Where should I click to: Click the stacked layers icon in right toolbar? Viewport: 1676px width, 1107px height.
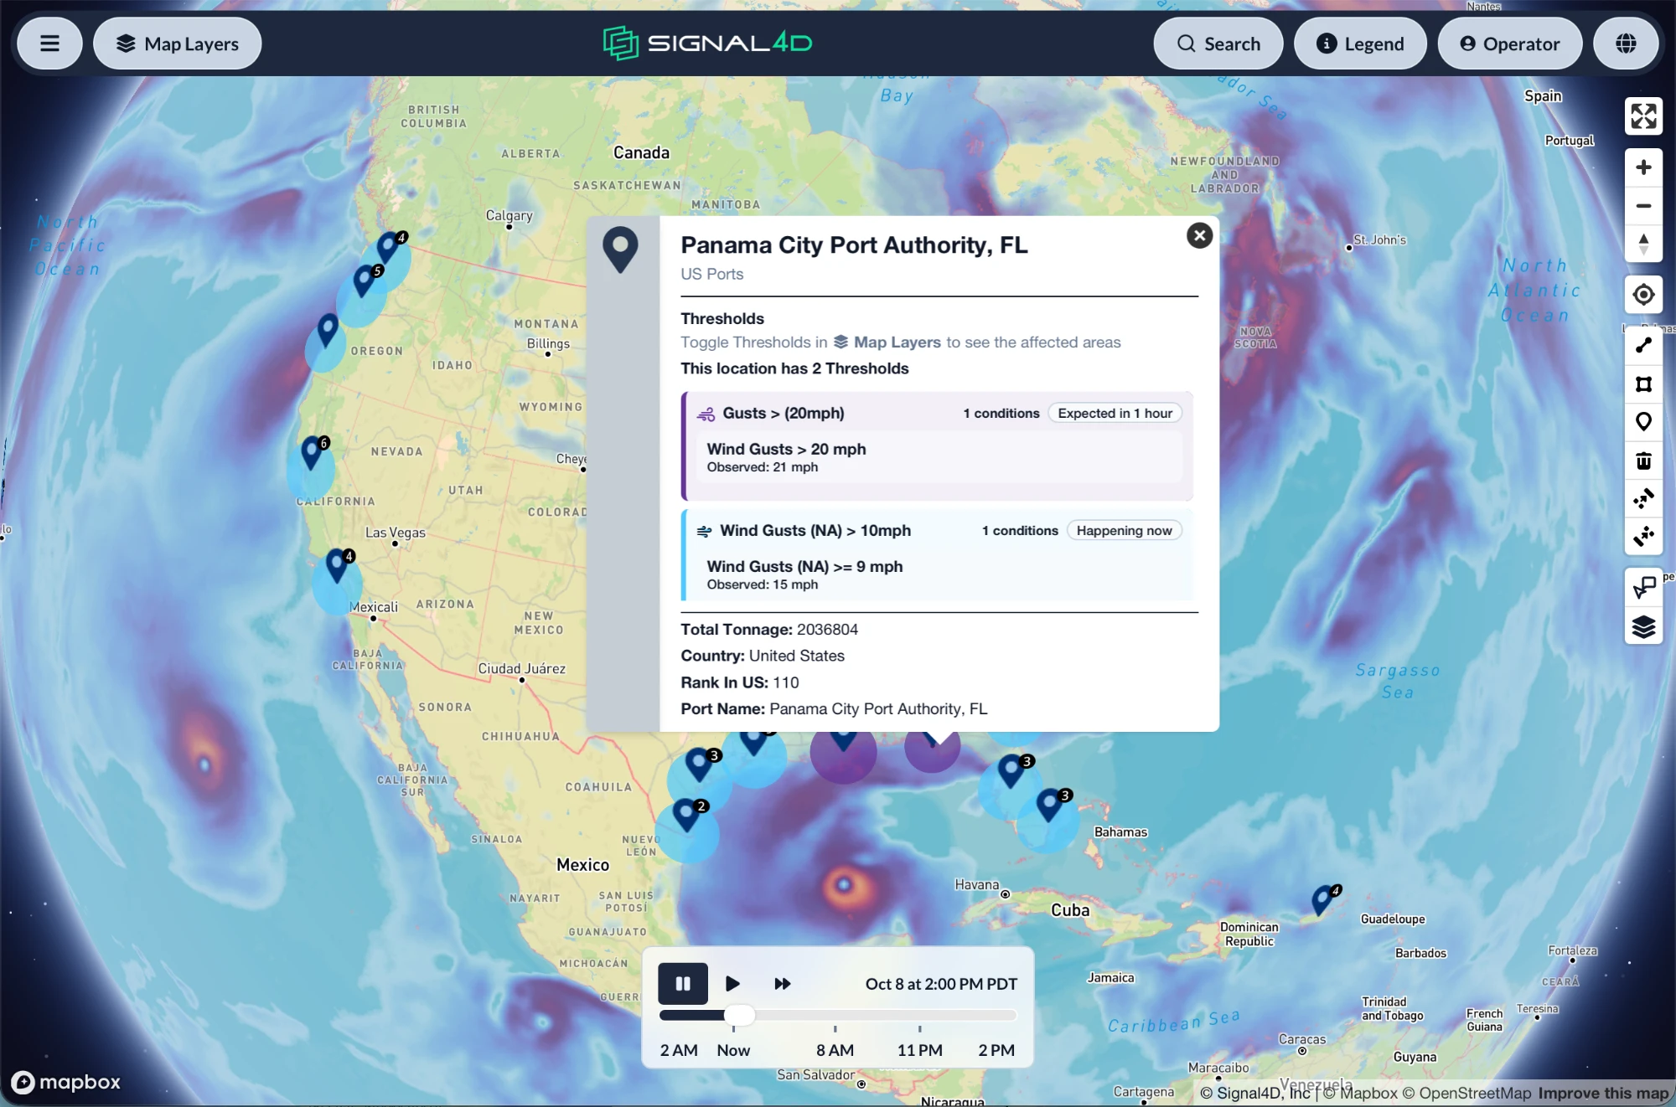(x=1643, y=626)
